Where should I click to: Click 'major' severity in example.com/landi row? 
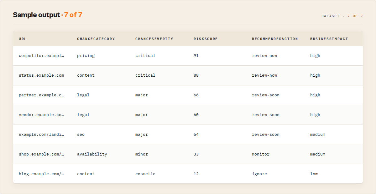142,135
